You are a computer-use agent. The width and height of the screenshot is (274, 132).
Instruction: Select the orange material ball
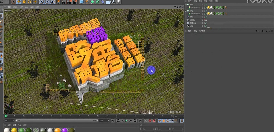click(57, 130)
